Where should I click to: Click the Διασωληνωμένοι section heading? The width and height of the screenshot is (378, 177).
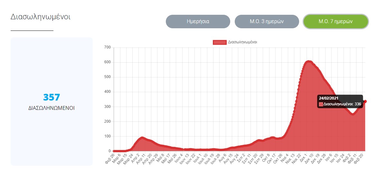click(41, 17)
